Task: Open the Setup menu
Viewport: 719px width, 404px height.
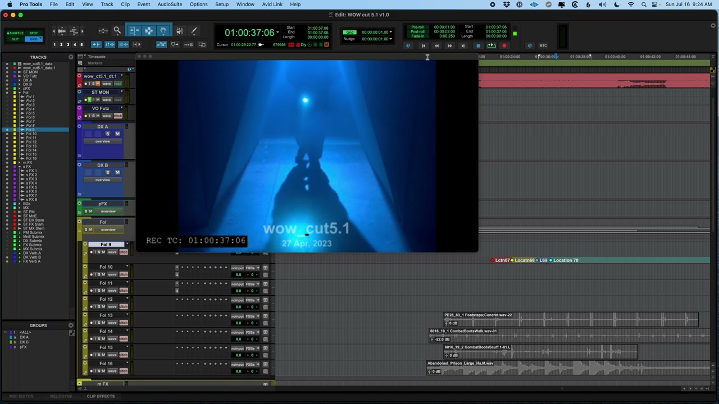Action: pyautogui.click(x=222, y=4)
